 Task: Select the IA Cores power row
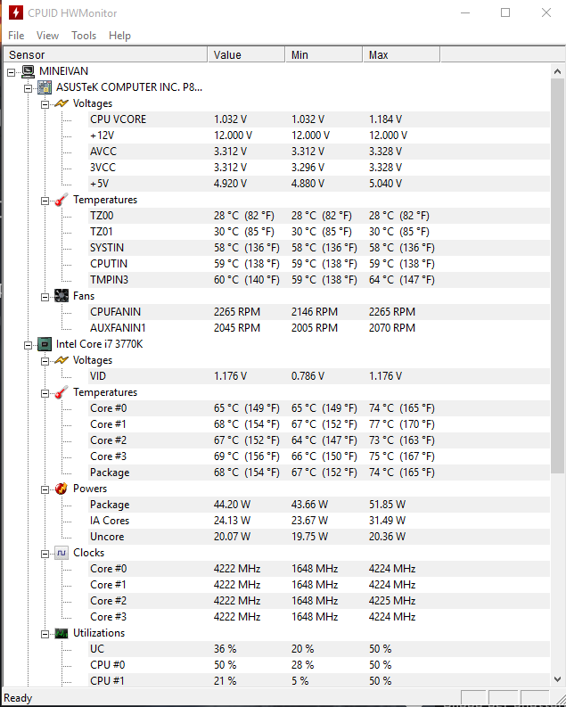[x=319, y=521]
